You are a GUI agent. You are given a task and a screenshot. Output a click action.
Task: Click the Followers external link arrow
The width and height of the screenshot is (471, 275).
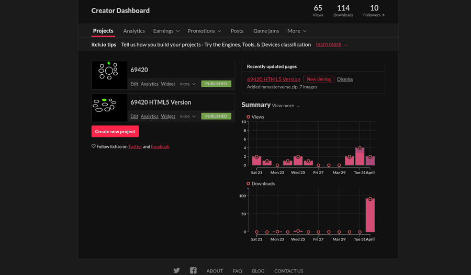point(383,15)
